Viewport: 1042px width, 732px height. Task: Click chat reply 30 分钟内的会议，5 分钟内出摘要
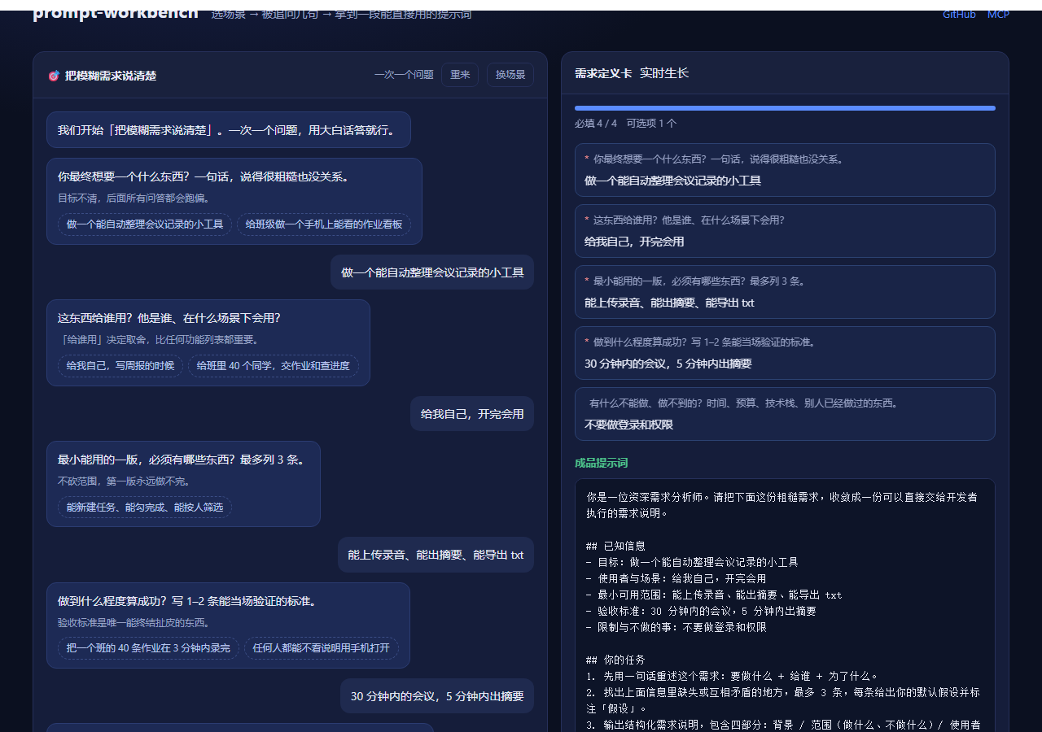[437, 696]
